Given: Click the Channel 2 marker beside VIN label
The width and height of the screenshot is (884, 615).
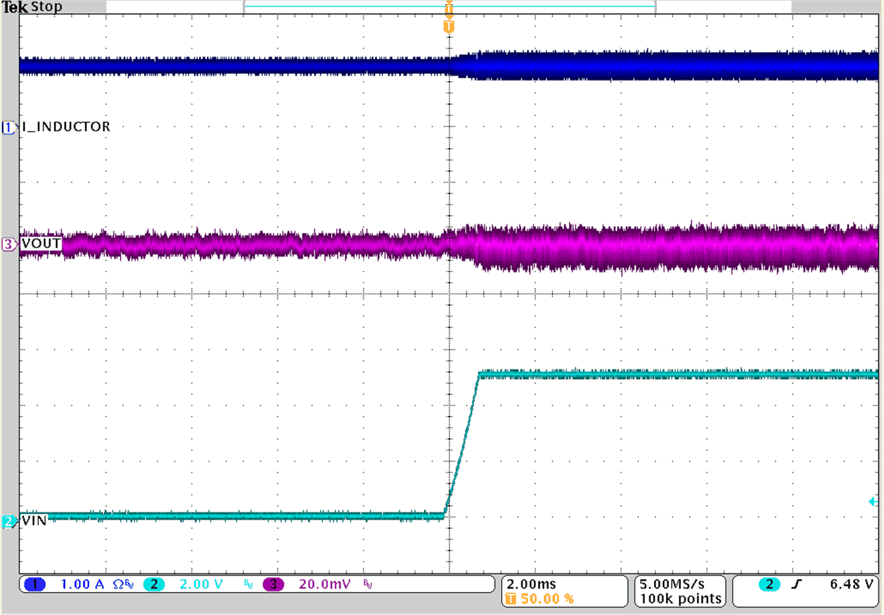Looking at the screenshot, I should pos(7,521).
